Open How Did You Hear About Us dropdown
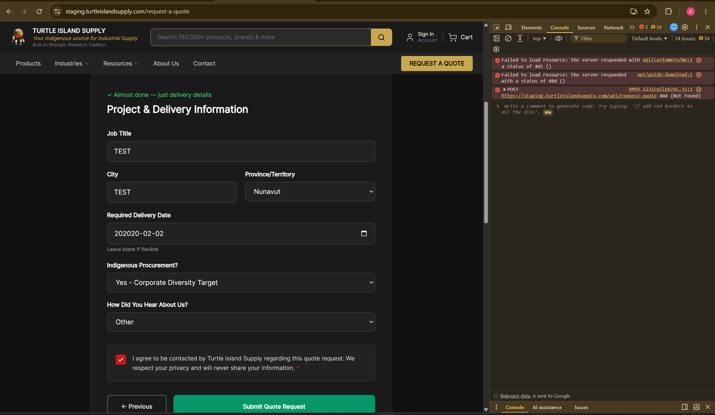 click(241, 322)
